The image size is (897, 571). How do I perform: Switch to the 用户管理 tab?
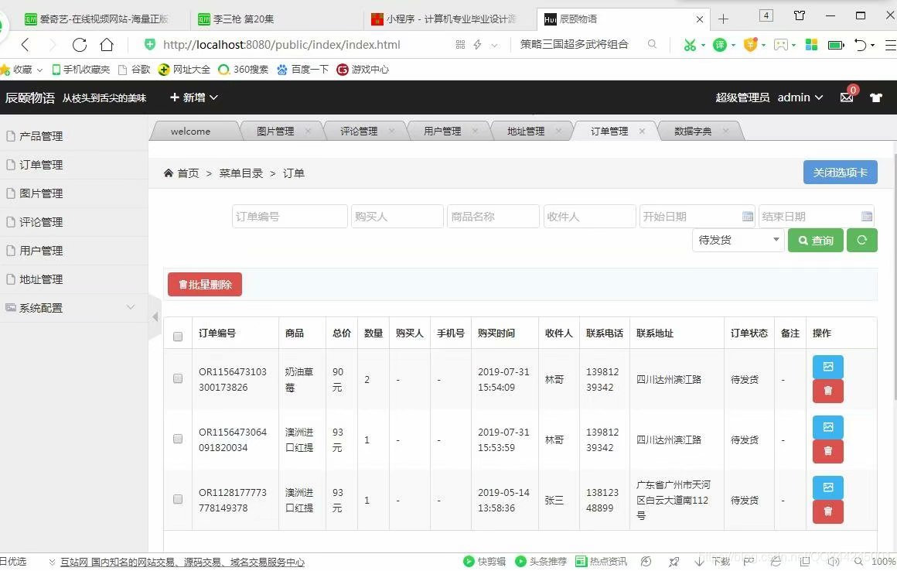(442, 131)
